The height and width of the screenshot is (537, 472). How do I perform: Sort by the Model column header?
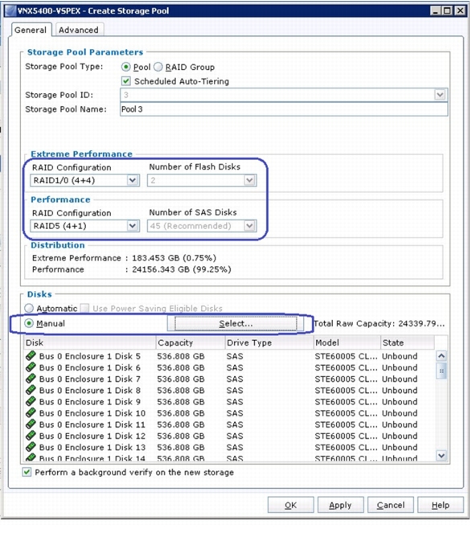coord(347,342)
